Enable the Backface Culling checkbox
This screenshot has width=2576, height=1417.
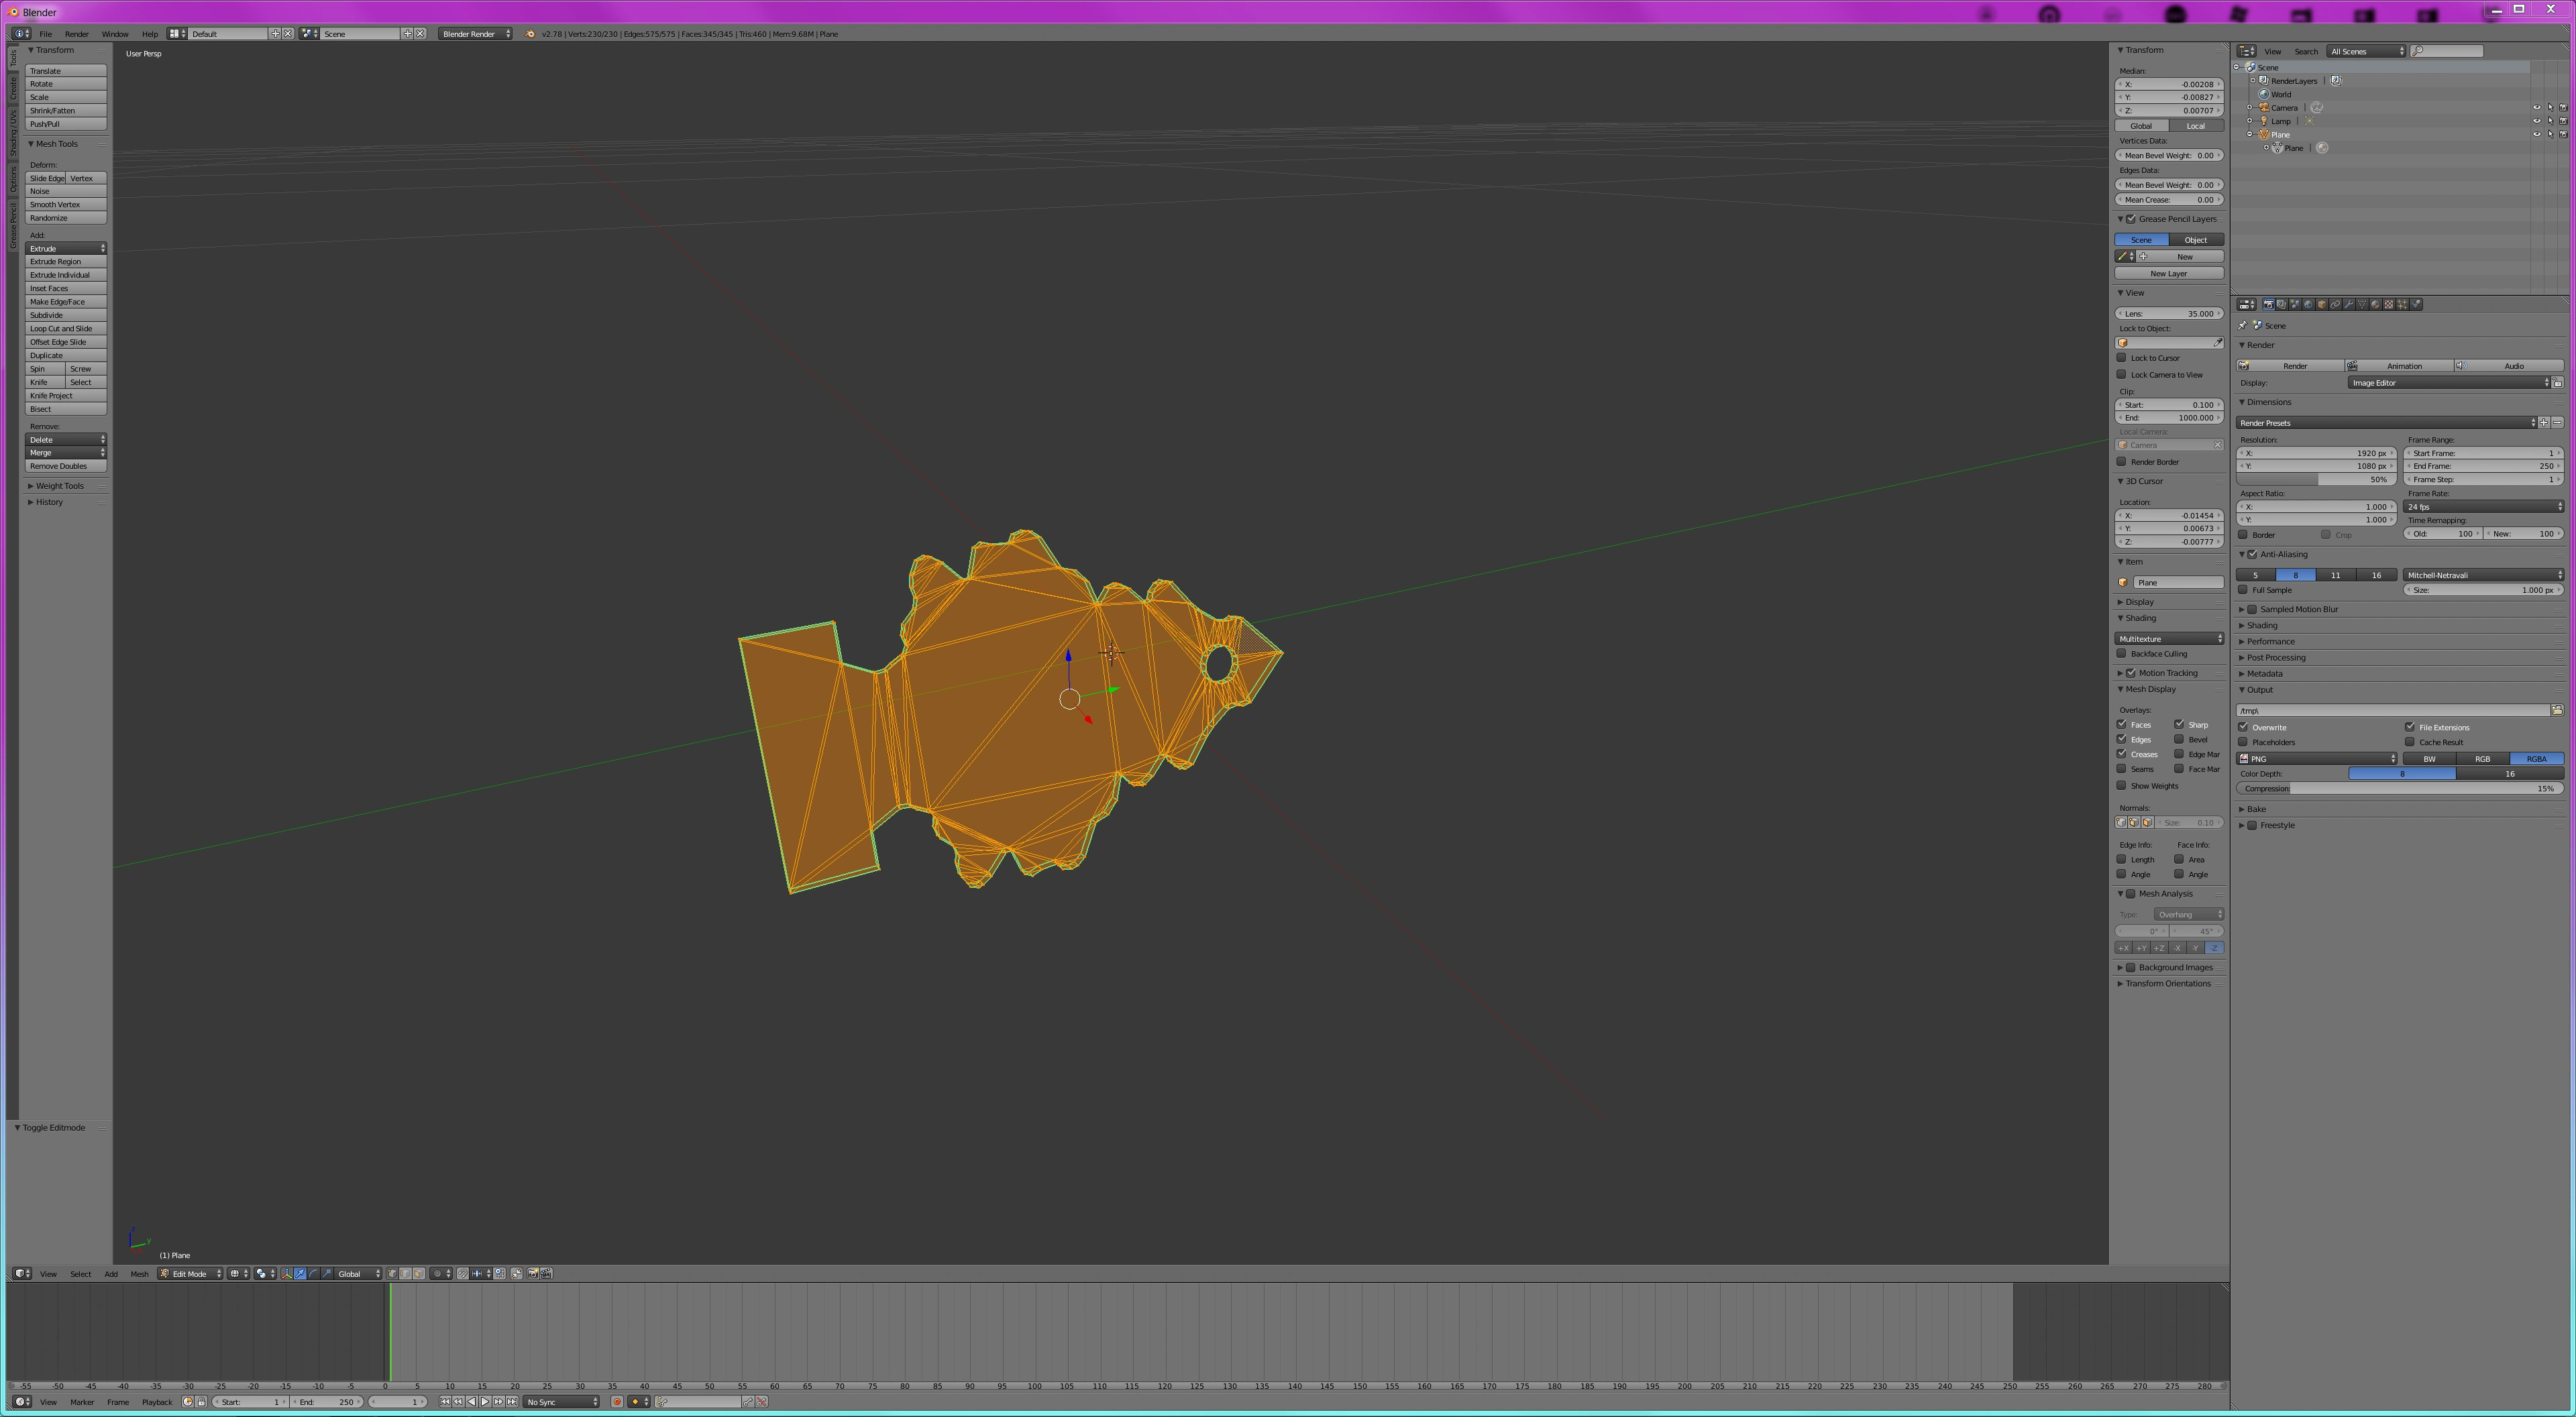point(2122,654)
